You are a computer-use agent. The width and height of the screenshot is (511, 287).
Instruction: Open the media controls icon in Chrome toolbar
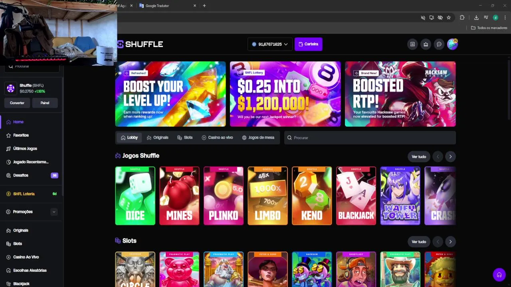click(486, 18)
